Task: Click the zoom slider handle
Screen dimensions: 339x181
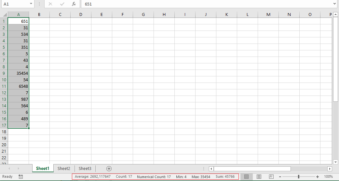Action: [x=299, y=176]
